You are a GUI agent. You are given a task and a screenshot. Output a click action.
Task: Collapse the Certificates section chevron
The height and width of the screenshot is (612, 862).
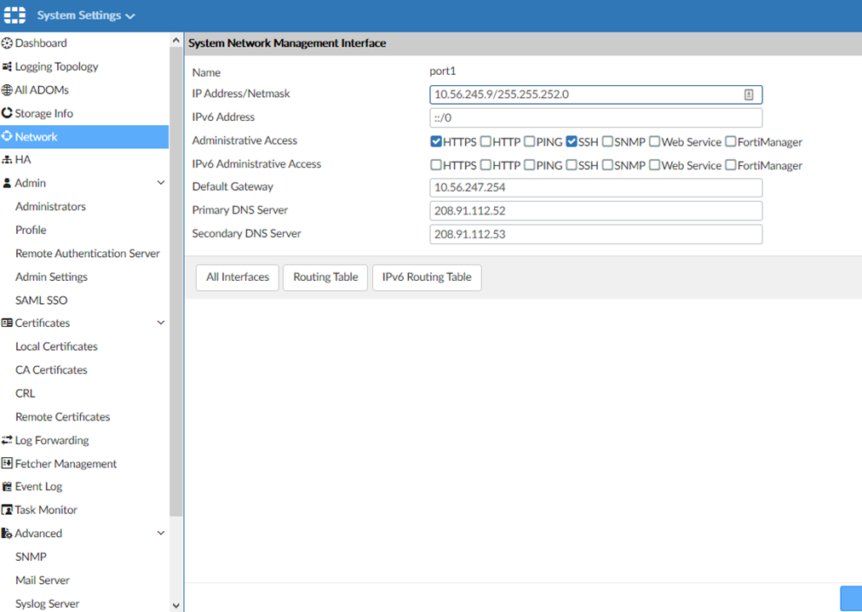pos(161,323)
